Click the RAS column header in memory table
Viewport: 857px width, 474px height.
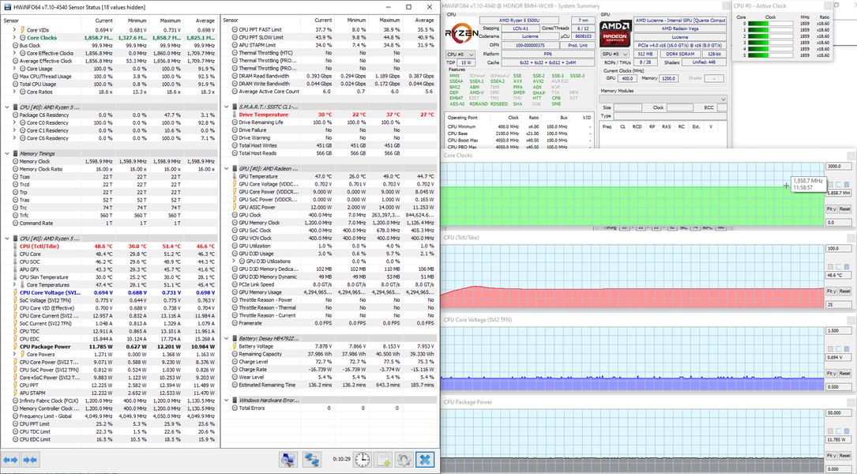tap(666, 126)
